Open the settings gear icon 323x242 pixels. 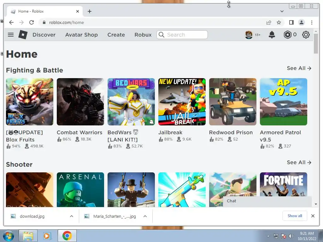[306, 35]
